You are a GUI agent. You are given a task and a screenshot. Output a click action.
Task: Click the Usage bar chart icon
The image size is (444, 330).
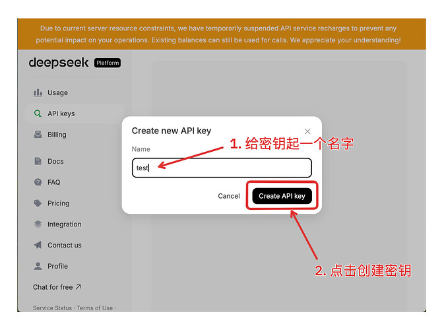coord(38,92)
